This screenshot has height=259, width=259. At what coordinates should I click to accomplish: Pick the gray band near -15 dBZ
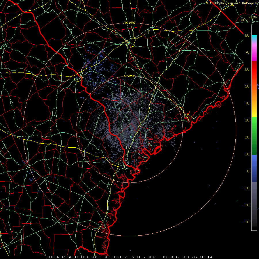(254, 197)
